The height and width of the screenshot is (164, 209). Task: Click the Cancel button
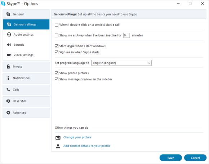195,158
